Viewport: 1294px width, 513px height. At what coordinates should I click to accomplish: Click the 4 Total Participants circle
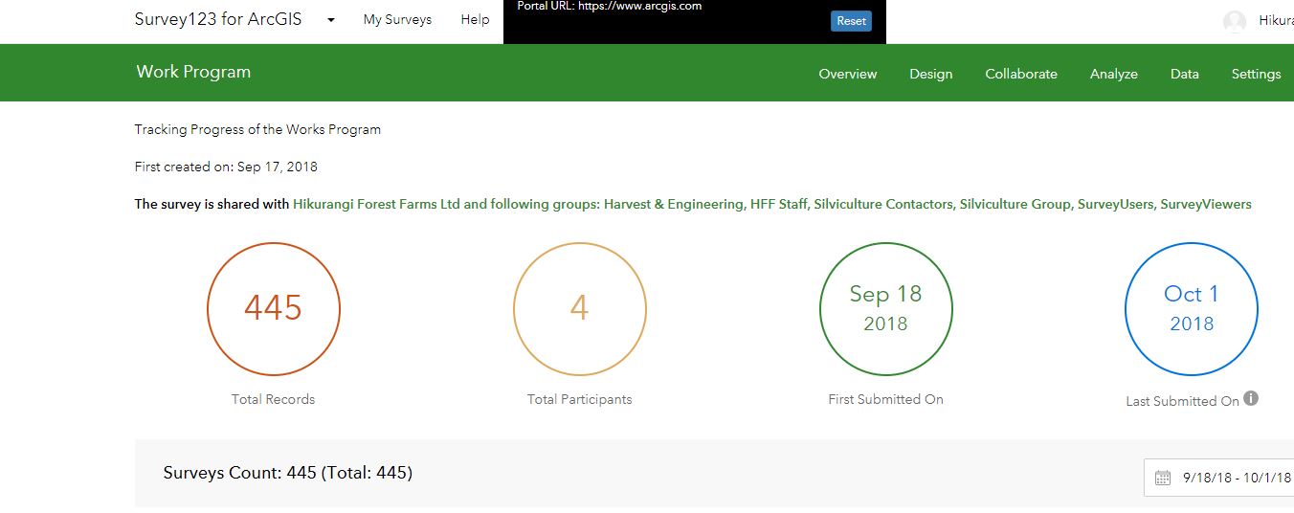click(579, 309)
